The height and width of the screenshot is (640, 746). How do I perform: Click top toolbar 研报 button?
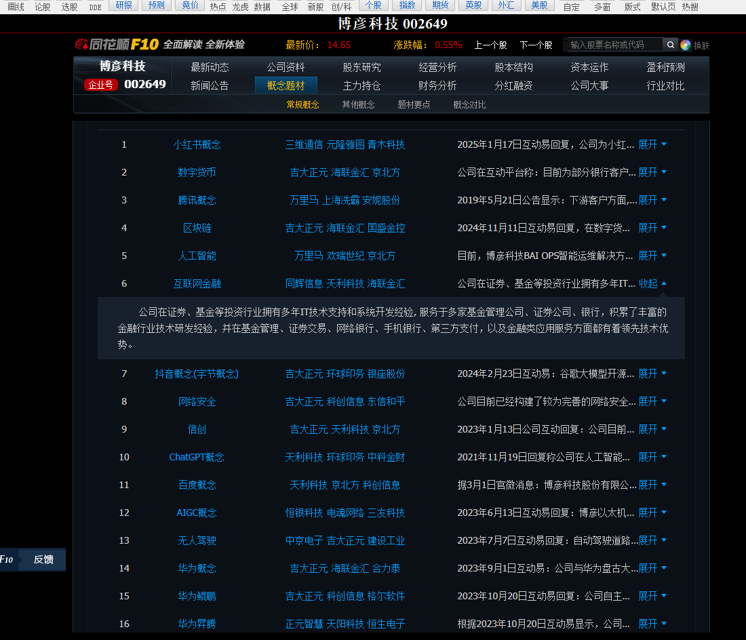click(x=123, y=5)
